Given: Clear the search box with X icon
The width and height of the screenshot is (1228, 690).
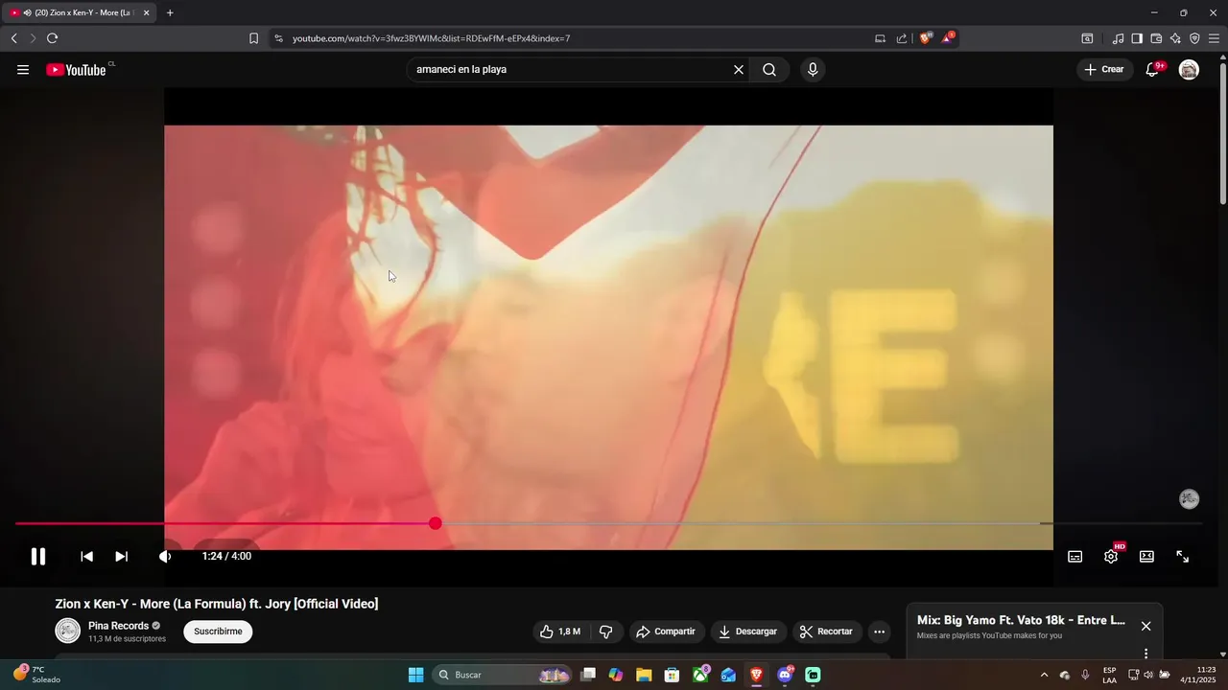Looking at the screenshot, I should pos(739,70).
